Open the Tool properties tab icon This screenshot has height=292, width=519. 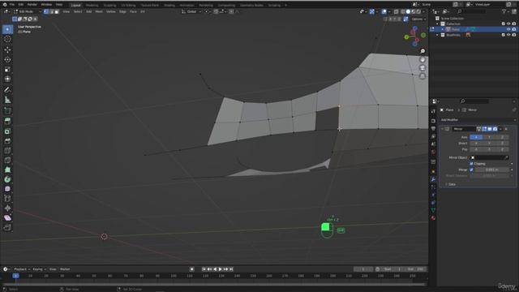pyautogui.click(x=433, y=111)
